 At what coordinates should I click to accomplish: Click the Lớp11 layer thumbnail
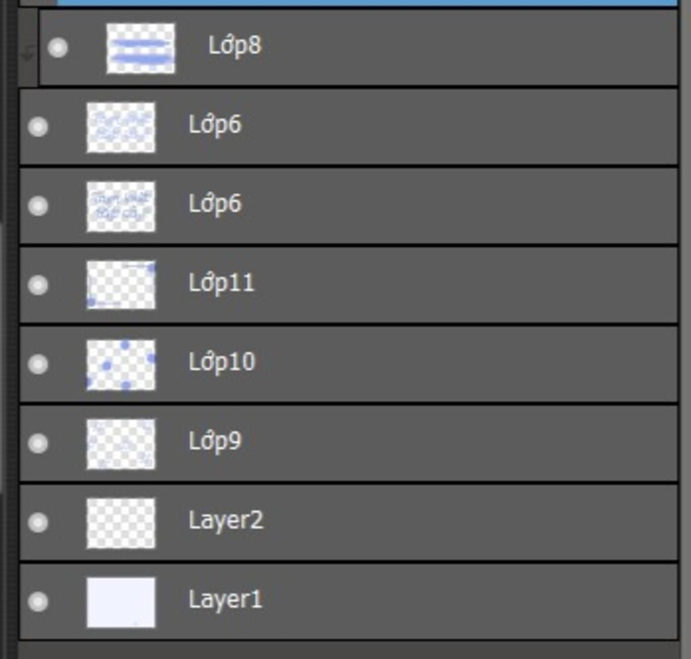[121, 285]
